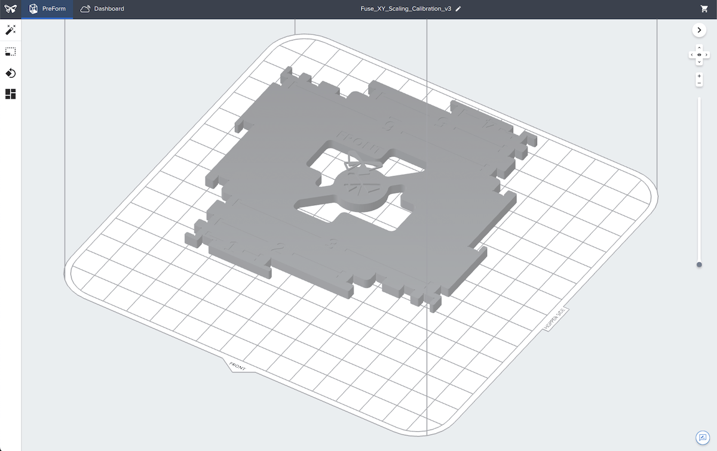The height and width of the screenshot is (451, 717).
Task: Expand the right side panel arrow
Action: (x=699, y=30)
